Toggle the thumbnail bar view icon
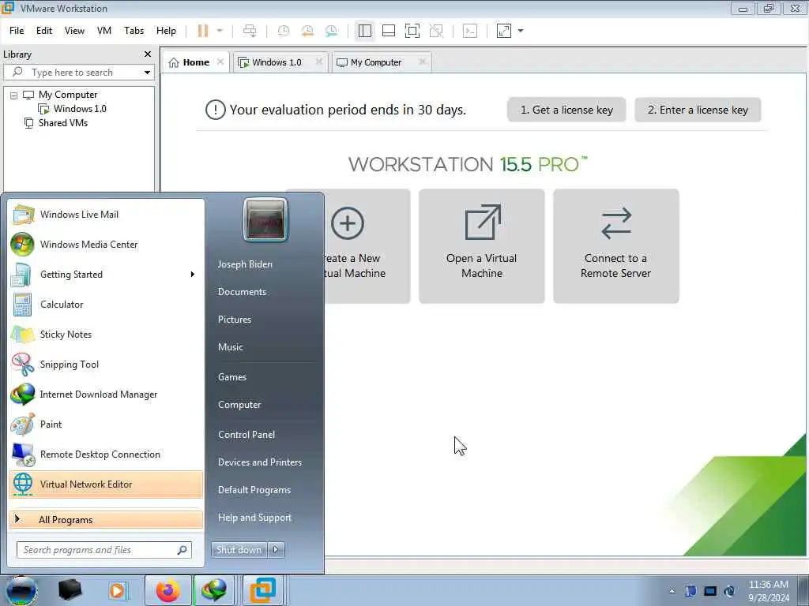809x606 pixels. [389, 31]
